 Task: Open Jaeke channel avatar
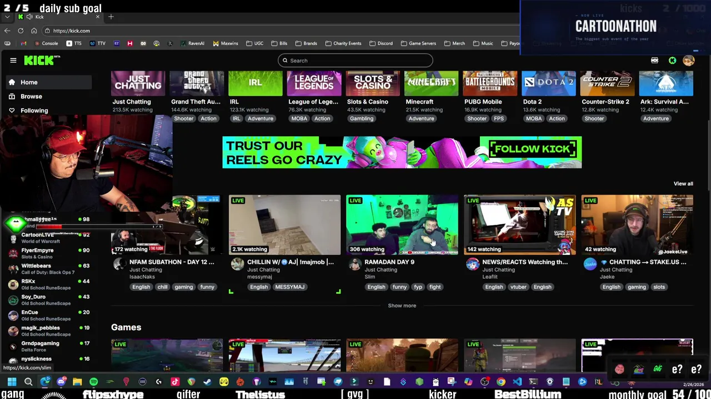590,264
